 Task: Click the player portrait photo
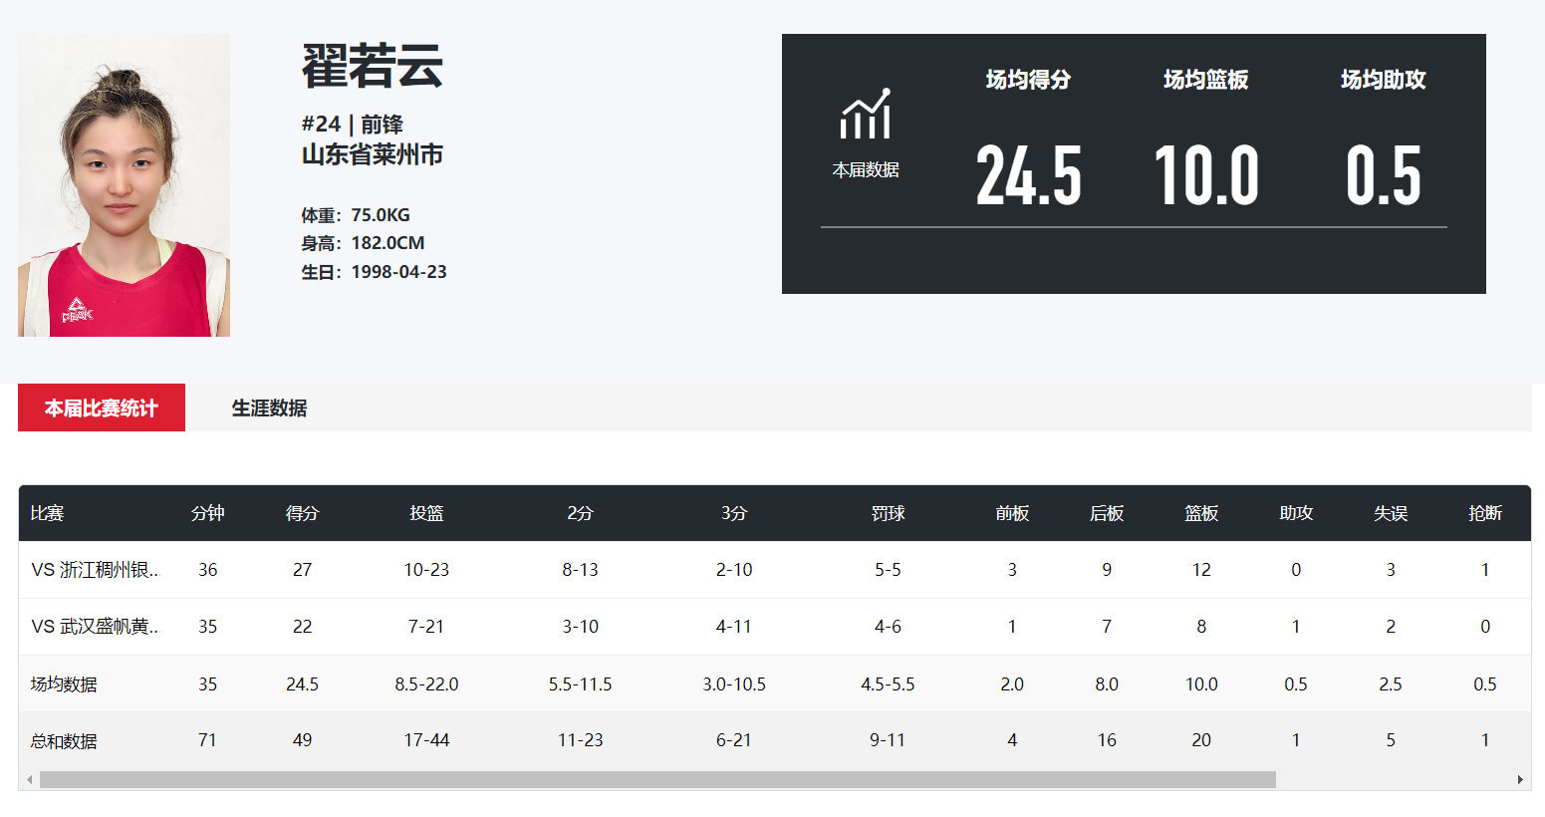[124, 185]
